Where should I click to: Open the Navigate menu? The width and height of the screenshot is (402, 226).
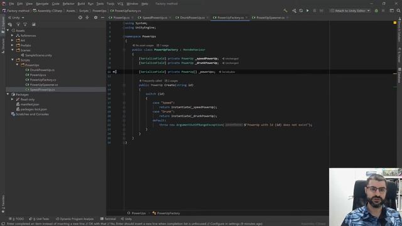click(x=42, y=4)
